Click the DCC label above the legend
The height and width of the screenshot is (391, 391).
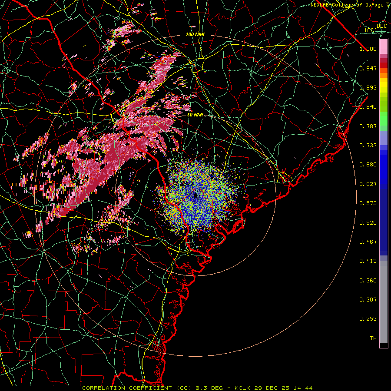point(381,26)
